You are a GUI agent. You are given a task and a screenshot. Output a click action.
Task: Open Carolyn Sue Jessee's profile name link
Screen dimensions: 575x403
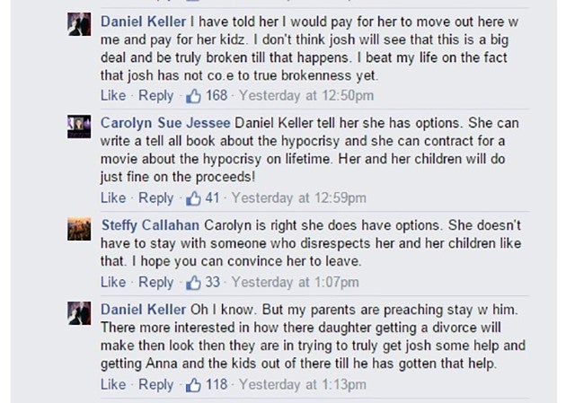(164, 122)
